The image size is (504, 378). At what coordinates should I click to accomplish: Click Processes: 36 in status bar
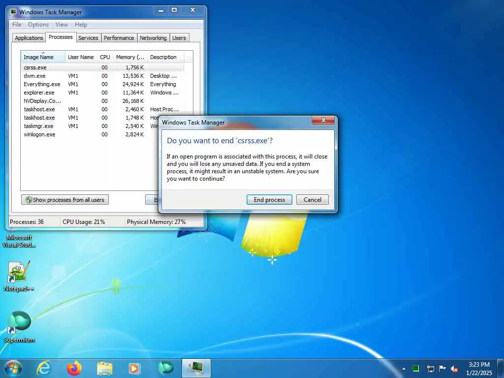coord(27,222)
